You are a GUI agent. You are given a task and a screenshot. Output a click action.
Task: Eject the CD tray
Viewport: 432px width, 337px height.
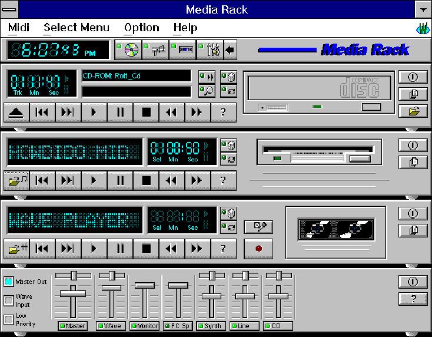click(16, 113)
